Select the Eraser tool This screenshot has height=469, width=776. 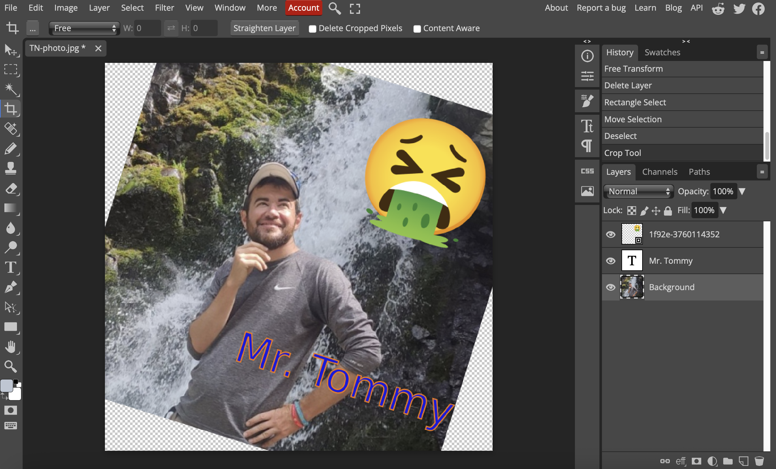click(x=11, y=189)
